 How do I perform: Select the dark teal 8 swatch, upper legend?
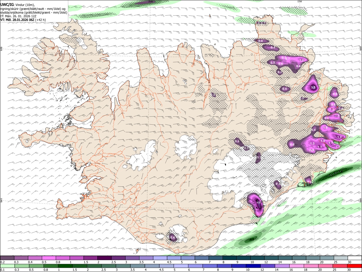click(x=229, y=258)
